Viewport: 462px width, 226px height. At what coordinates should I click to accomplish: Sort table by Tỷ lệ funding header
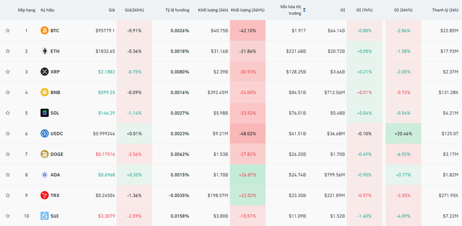[x=177, y=10]
